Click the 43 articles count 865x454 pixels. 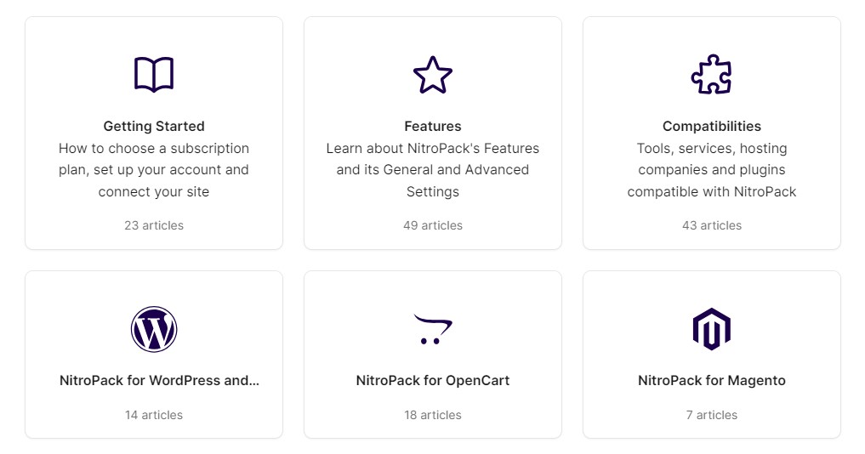pyautogui.click(x=712, y=225)
